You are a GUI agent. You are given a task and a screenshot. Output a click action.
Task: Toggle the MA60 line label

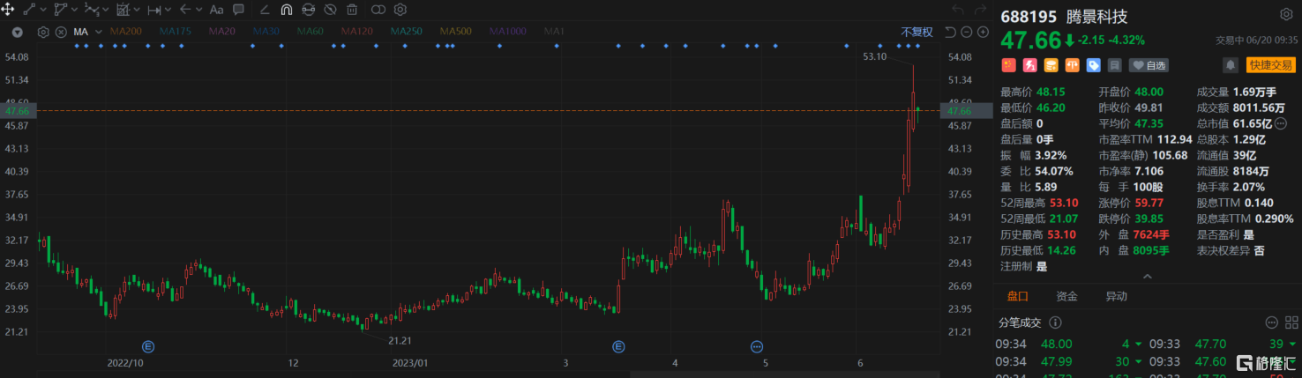tap(310, 32)
